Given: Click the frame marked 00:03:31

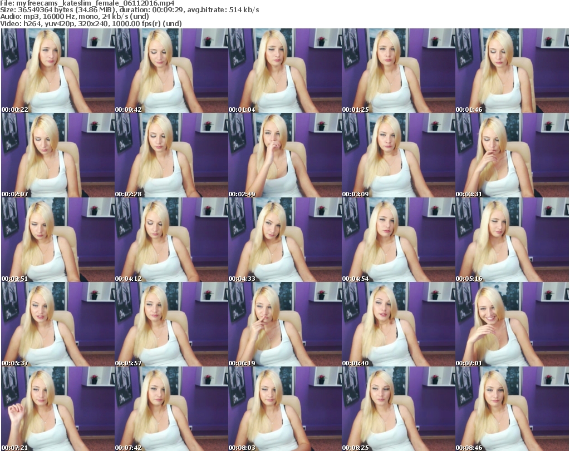Looking at the screenshot, I should (512, 156).
